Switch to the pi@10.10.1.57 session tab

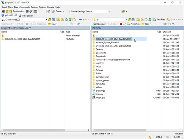[x=9, y=16]
